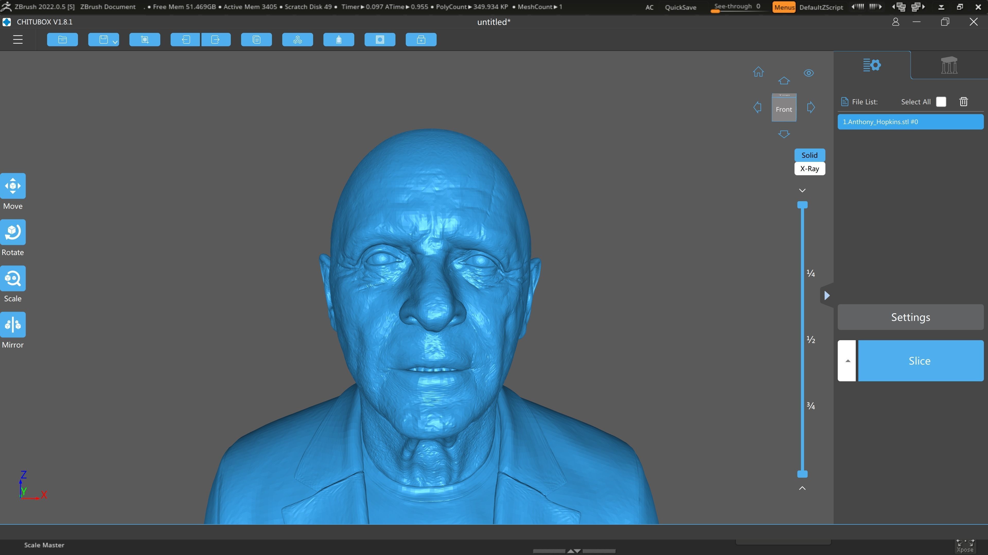Click the open file folder icon
Viewport: 988px width, 555px height.
[x=63, y=40]
